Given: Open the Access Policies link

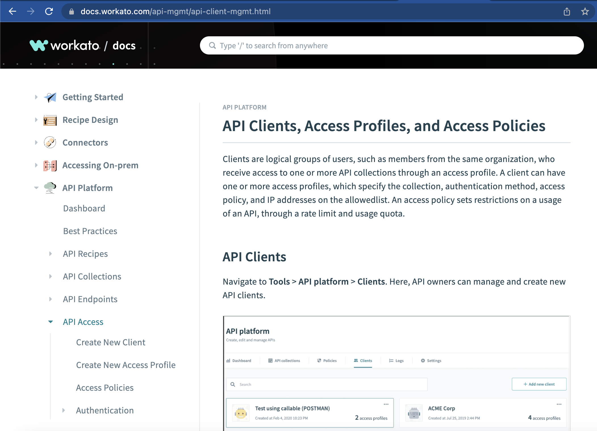Looking at the screenshot, I should tap(105, 388).
